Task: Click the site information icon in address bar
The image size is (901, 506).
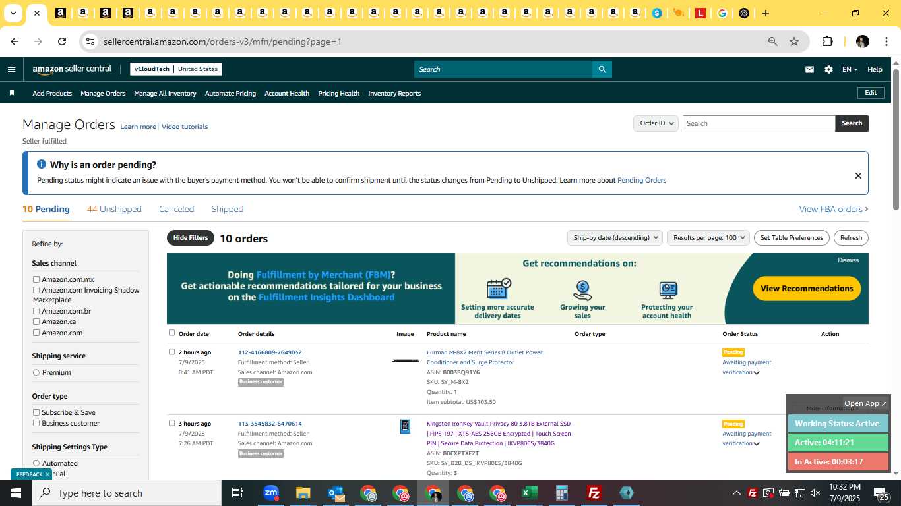Action: (x=90, y=42)
